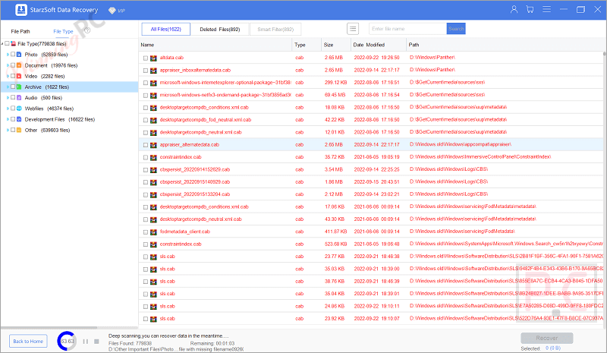This screenshot has width=607, height=353.
Task: Click the Back to Home button
Action: [x=28, y=342]
